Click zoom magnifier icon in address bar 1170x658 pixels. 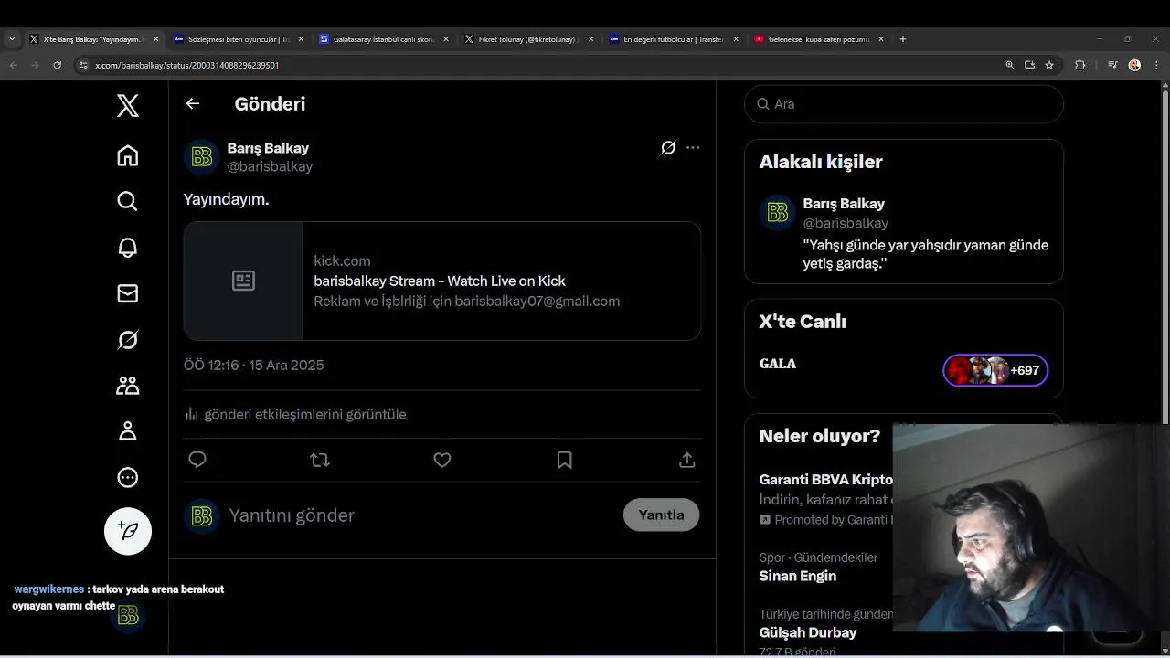[1010, 65]
